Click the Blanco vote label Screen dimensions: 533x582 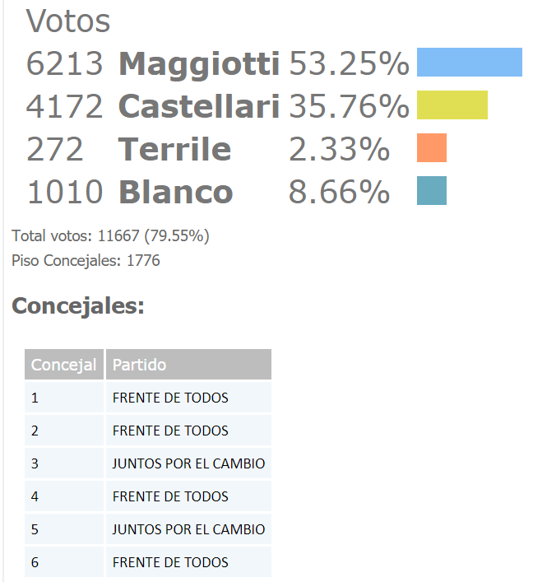(x=176, y=192)
